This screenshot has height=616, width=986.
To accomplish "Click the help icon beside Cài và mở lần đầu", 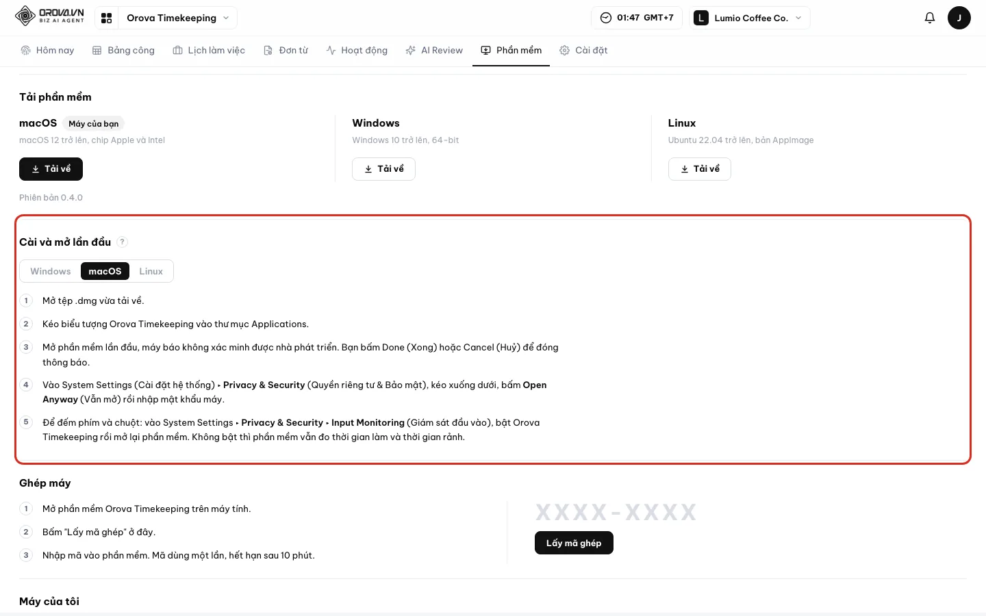I will coord(123,242).
